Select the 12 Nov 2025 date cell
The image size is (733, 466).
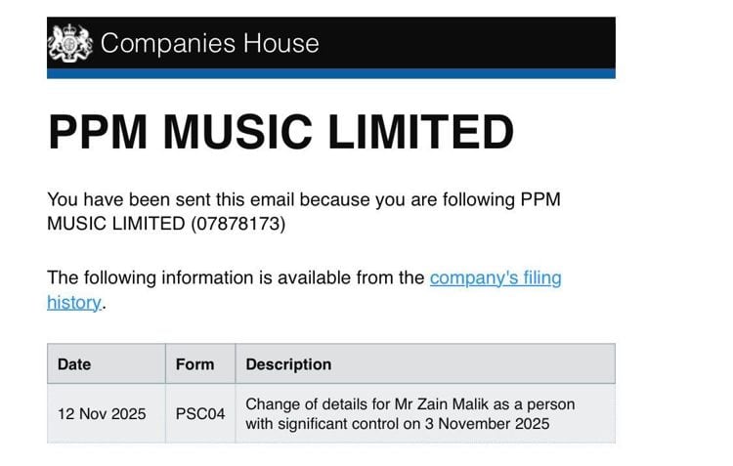[102, 414]
